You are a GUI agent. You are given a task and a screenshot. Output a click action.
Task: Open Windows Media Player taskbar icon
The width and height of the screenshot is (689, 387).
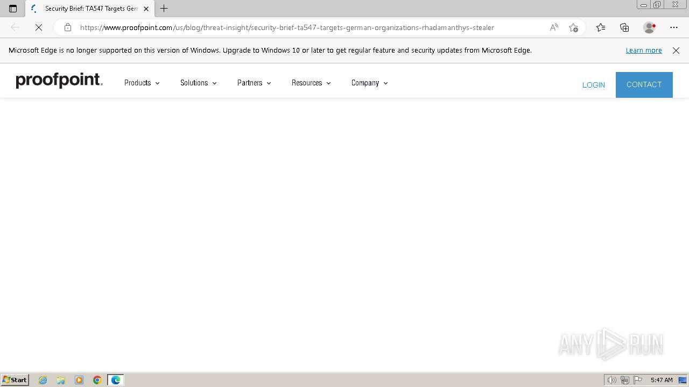[x=79, y=380]
